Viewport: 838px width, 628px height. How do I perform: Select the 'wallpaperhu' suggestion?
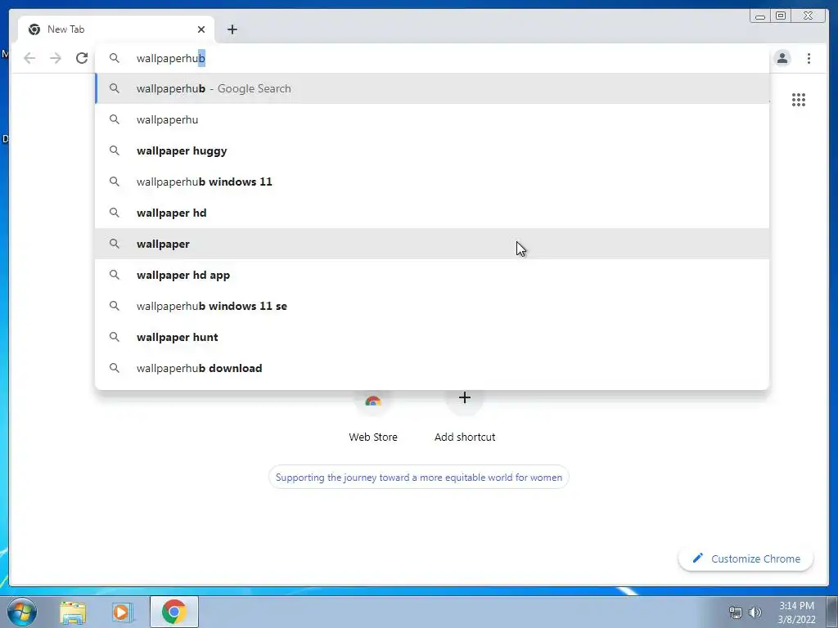coord(432,119)
